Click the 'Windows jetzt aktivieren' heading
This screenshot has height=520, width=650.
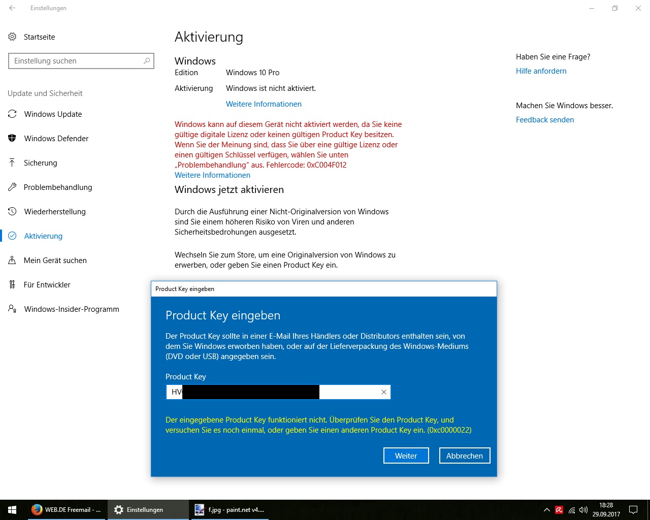tap(229, 190)
